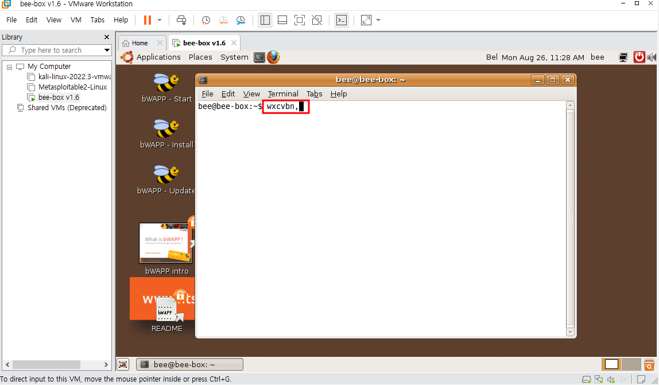Open the power options dropdown next to pause

tap(159, 20)
